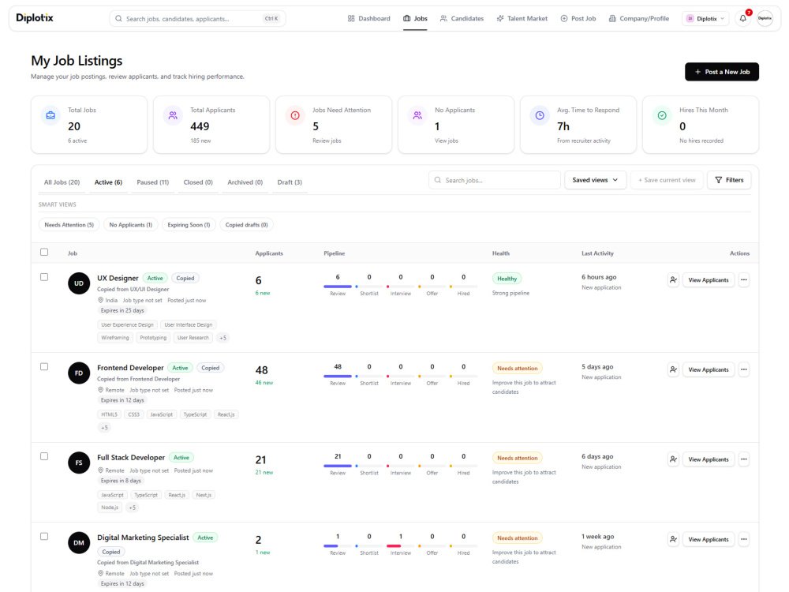Click the FS avatar of Full Stack Developer
The height and width of the screenshot is (592, 789).
pyautogui.click(x=79, y=463)
